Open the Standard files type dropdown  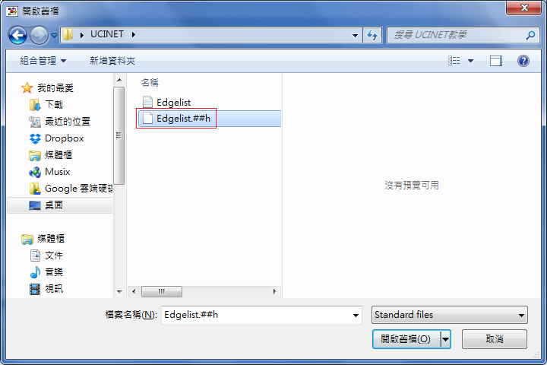pos(449,315)
